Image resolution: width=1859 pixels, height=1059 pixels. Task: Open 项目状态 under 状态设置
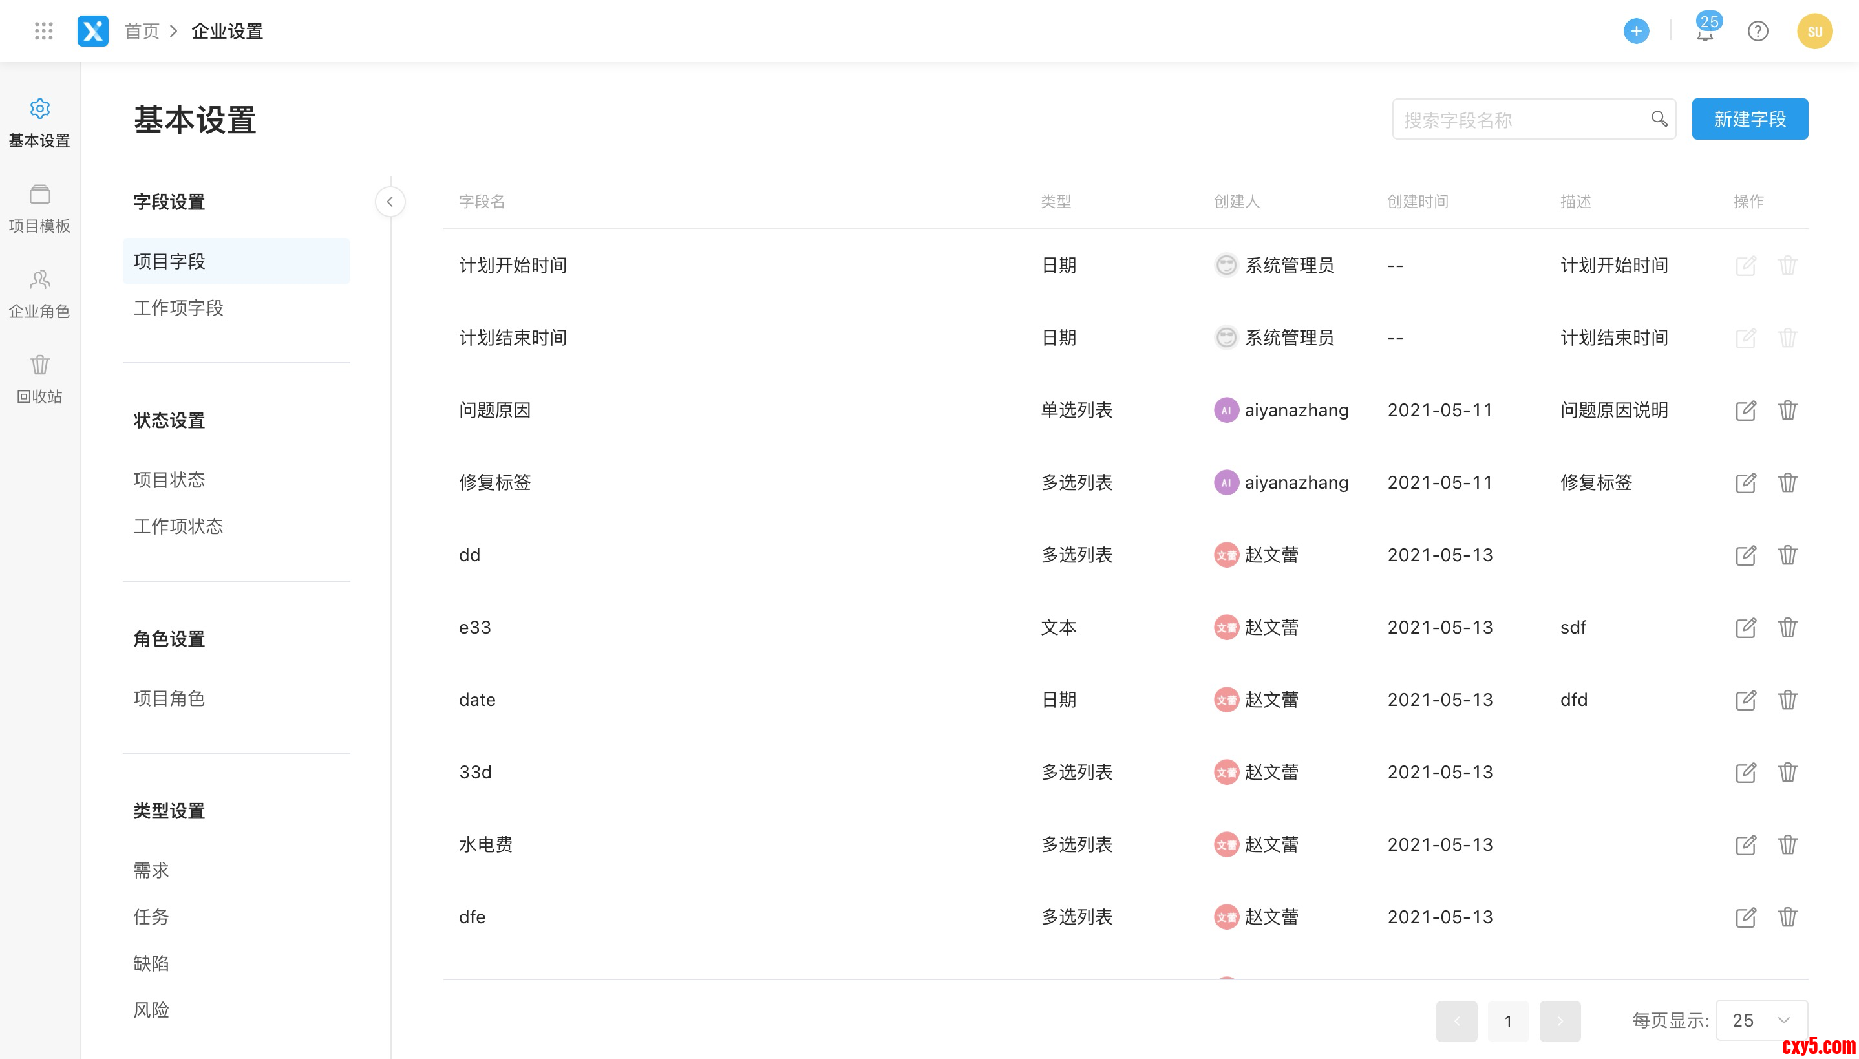[169, 480]
